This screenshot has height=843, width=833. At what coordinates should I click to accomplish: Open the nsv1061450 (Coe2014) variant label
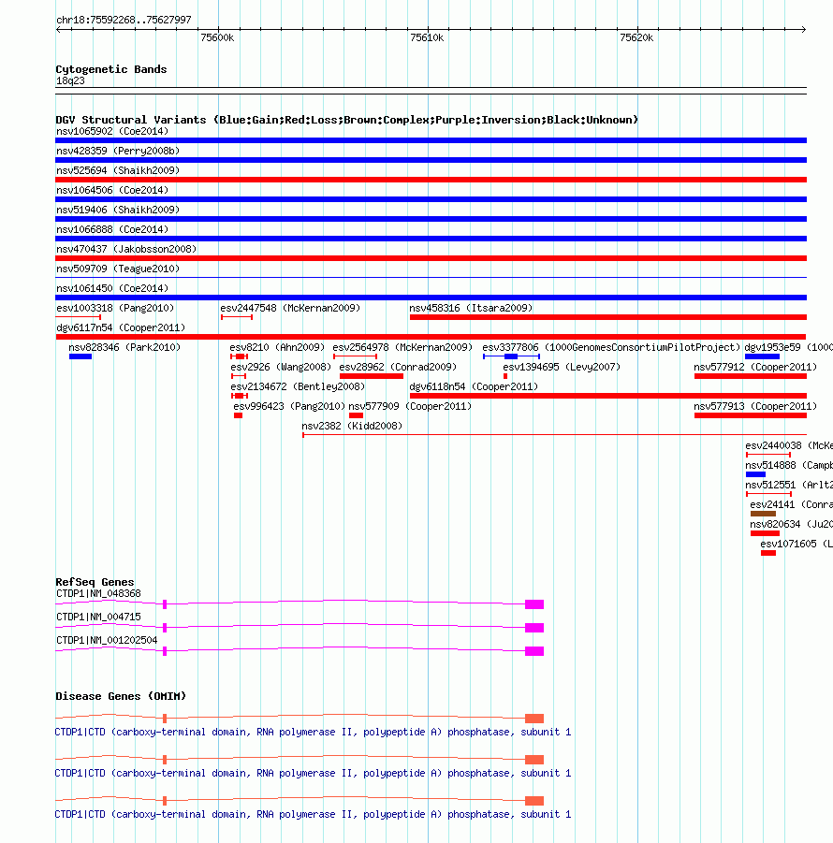pyautogui.click(x=112, y=289)
